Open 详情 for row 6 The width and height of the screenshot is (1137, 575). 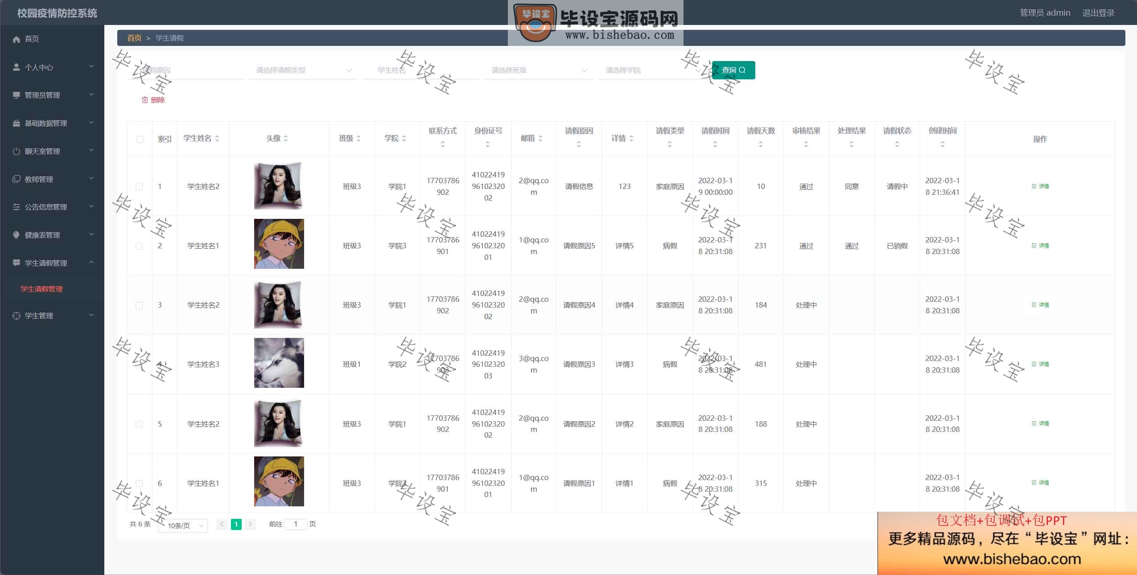pos(1040,483)
